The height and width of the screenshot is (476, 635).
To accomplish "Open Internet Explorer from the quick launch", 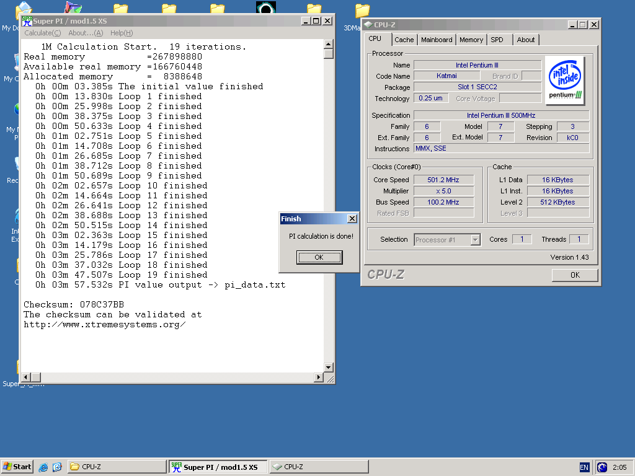I will click(43, 467).
